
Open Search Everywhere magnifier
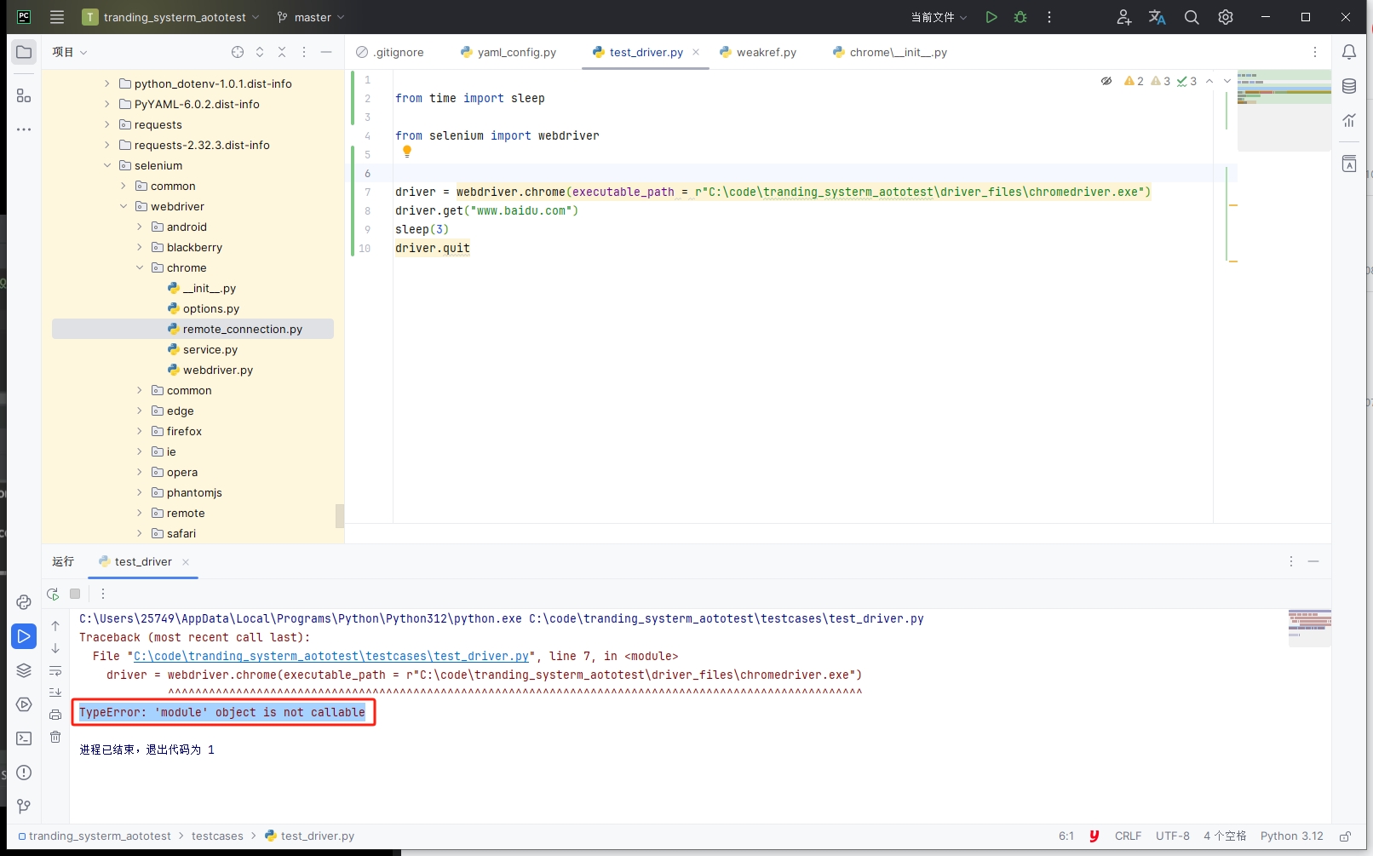tap(1192, 17)
